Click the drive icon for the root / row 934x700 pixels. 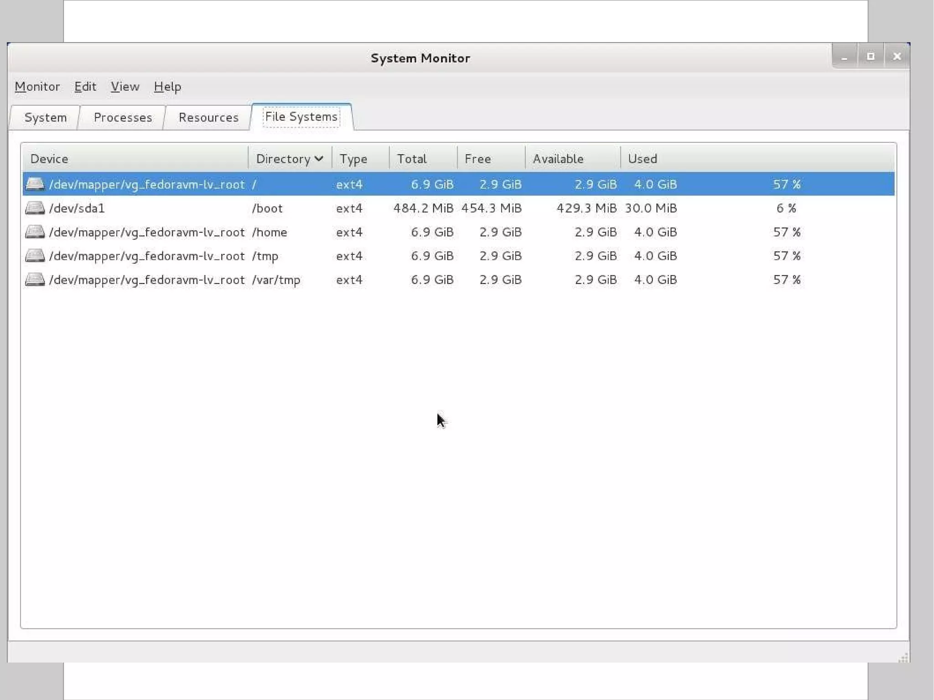tap(35, 184)
